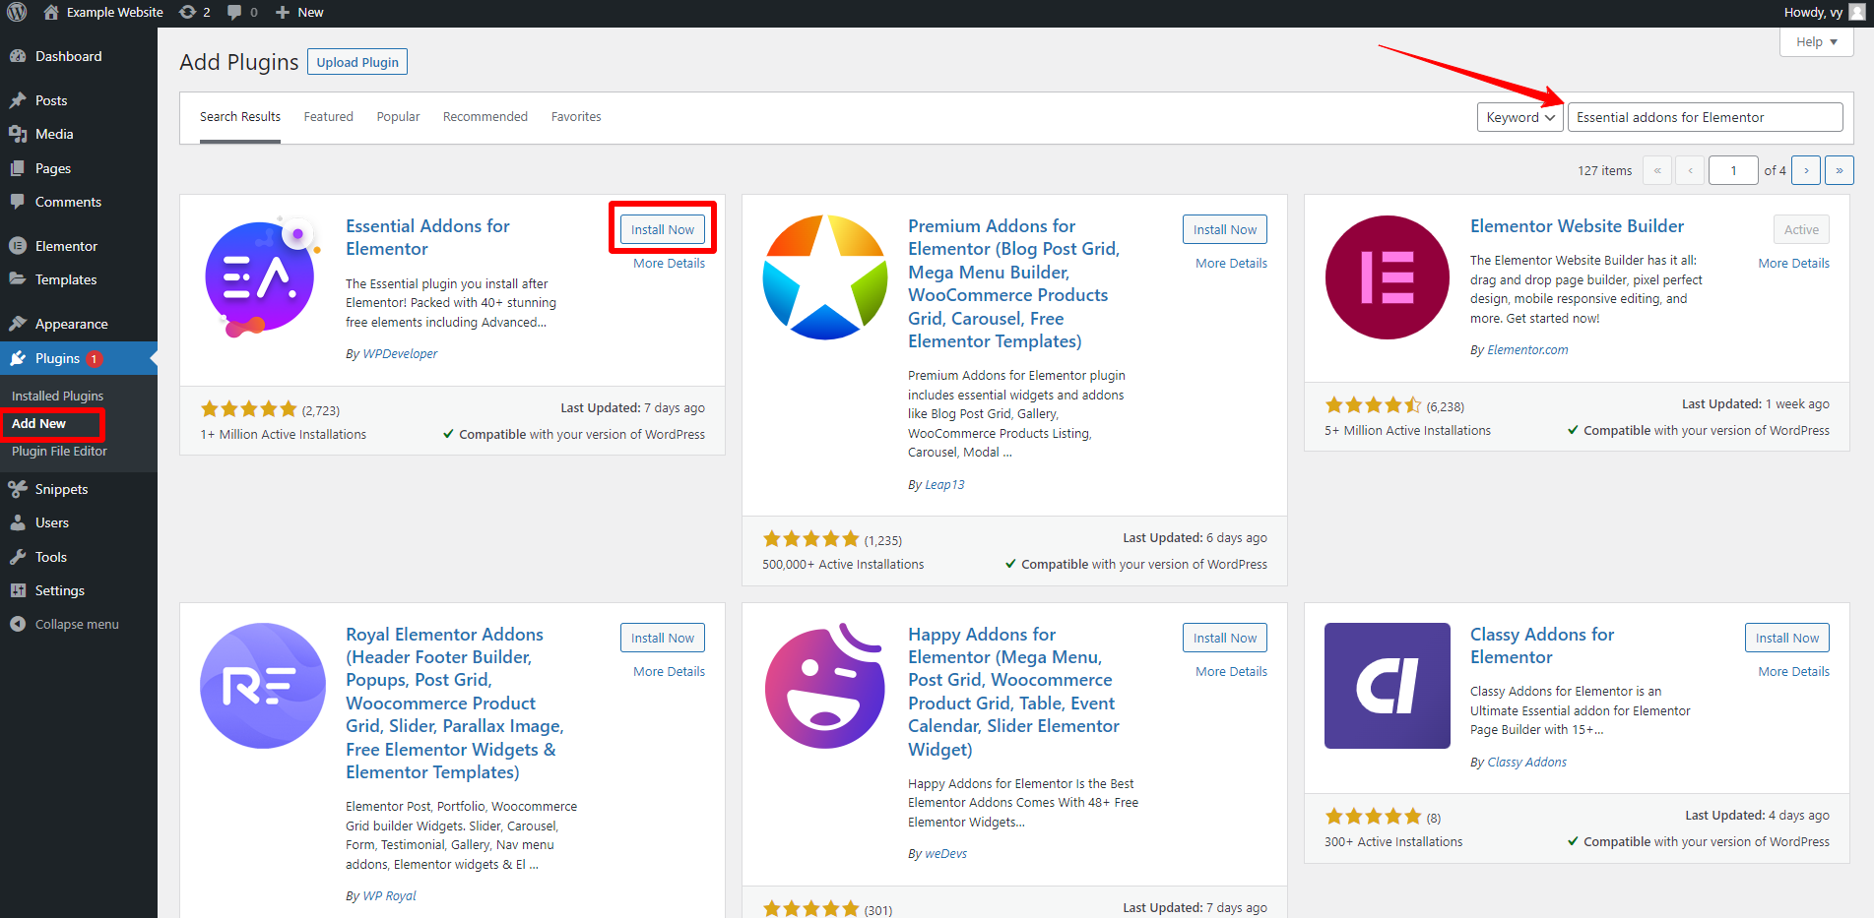This screenshot has height=918, width=1874.
Task: Click the Snippets scissors icon
Action: [18, 489]
